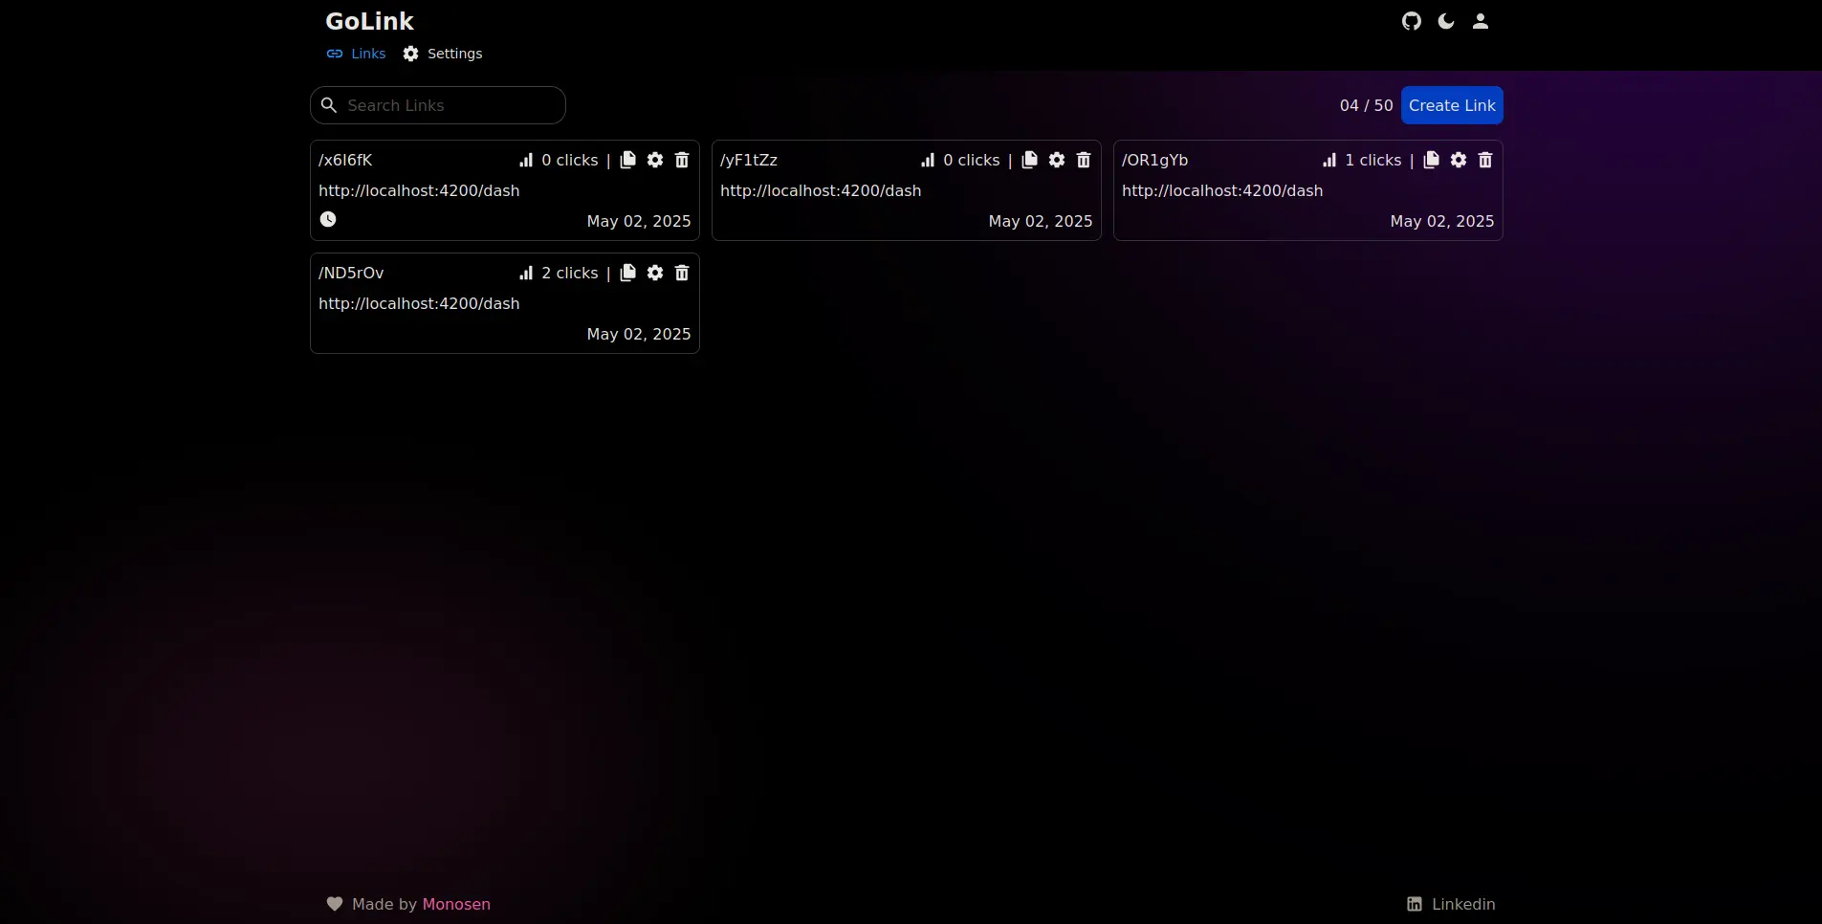Follow the Monosen author link
The image size is (1822, 924).
[456, 904]
